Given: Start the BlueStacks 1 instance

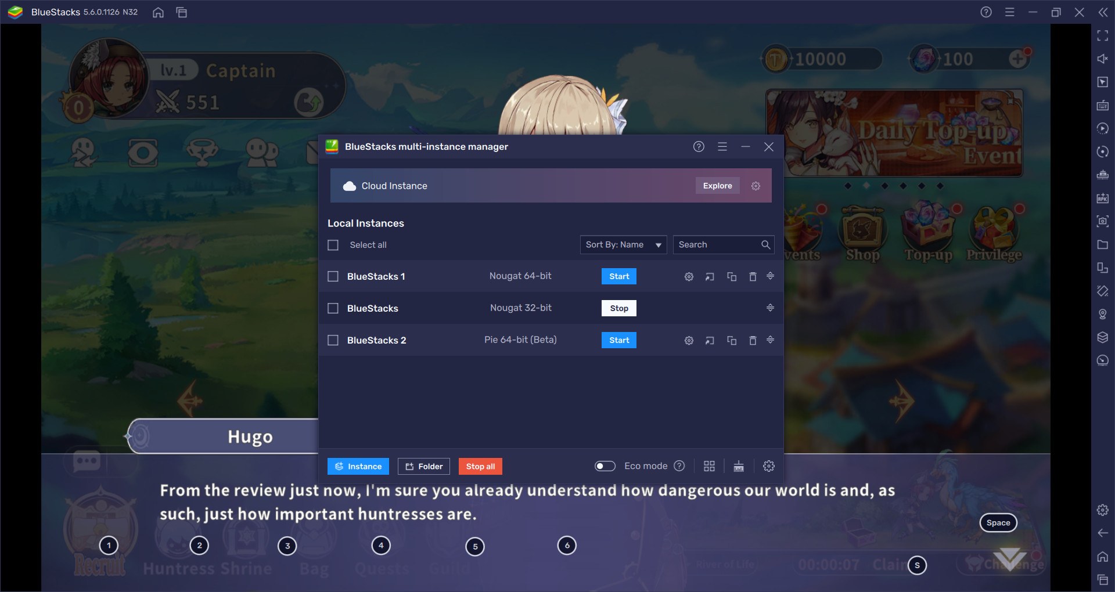Looking at the screenshot, I should (x=619, y=276).
